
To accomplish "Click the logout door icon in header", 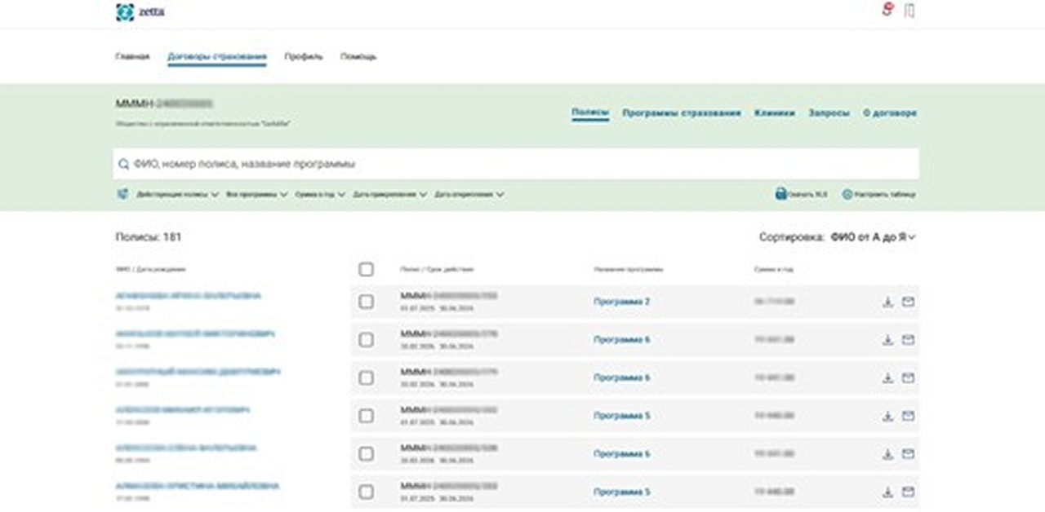I will [909, 11].
